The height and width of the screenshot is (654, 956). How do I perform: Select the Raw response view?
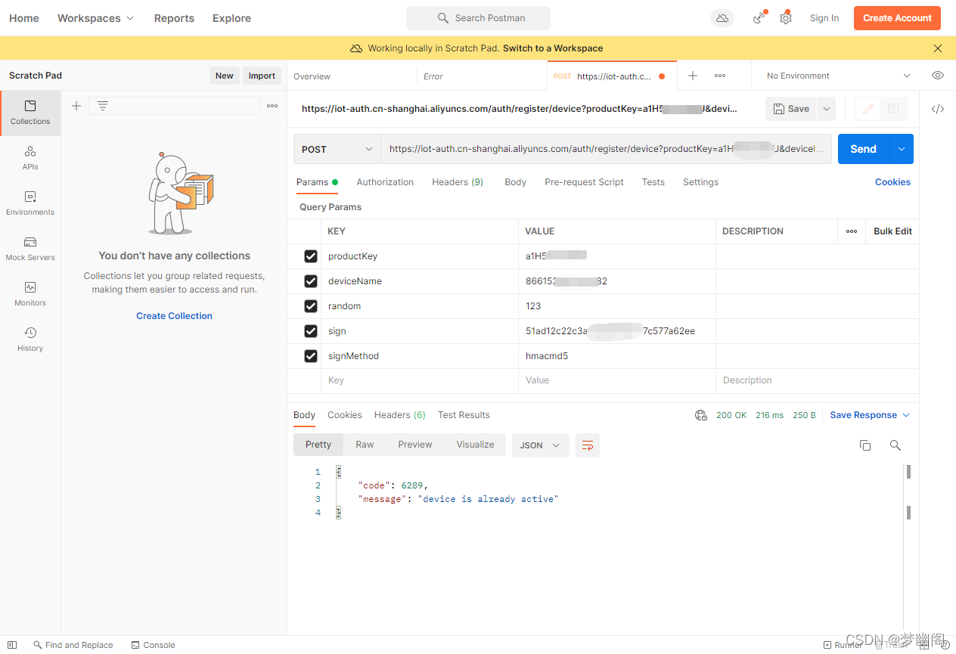[x=365, y=445]
